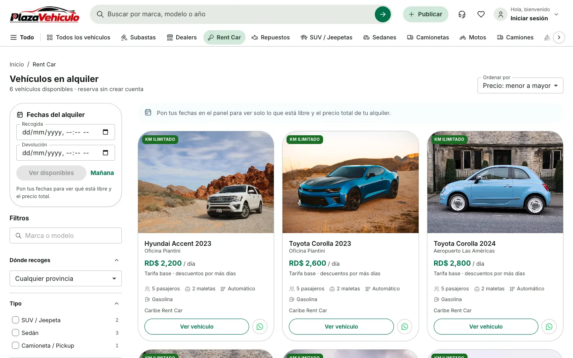The height and width of the screenshot is (358, 573).
Task: Select Todos los vehículos tab
Action: click(78, 37)
